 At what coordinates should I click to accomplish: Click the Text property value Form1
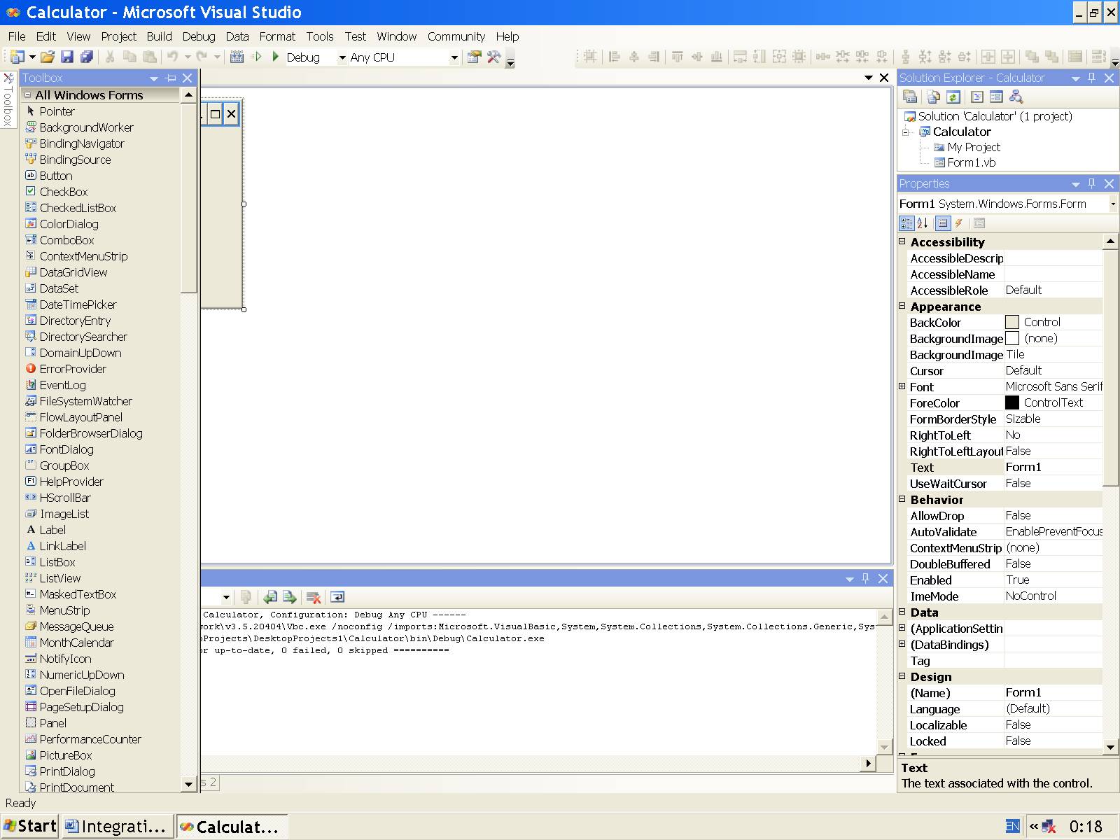coord(1053,467)
